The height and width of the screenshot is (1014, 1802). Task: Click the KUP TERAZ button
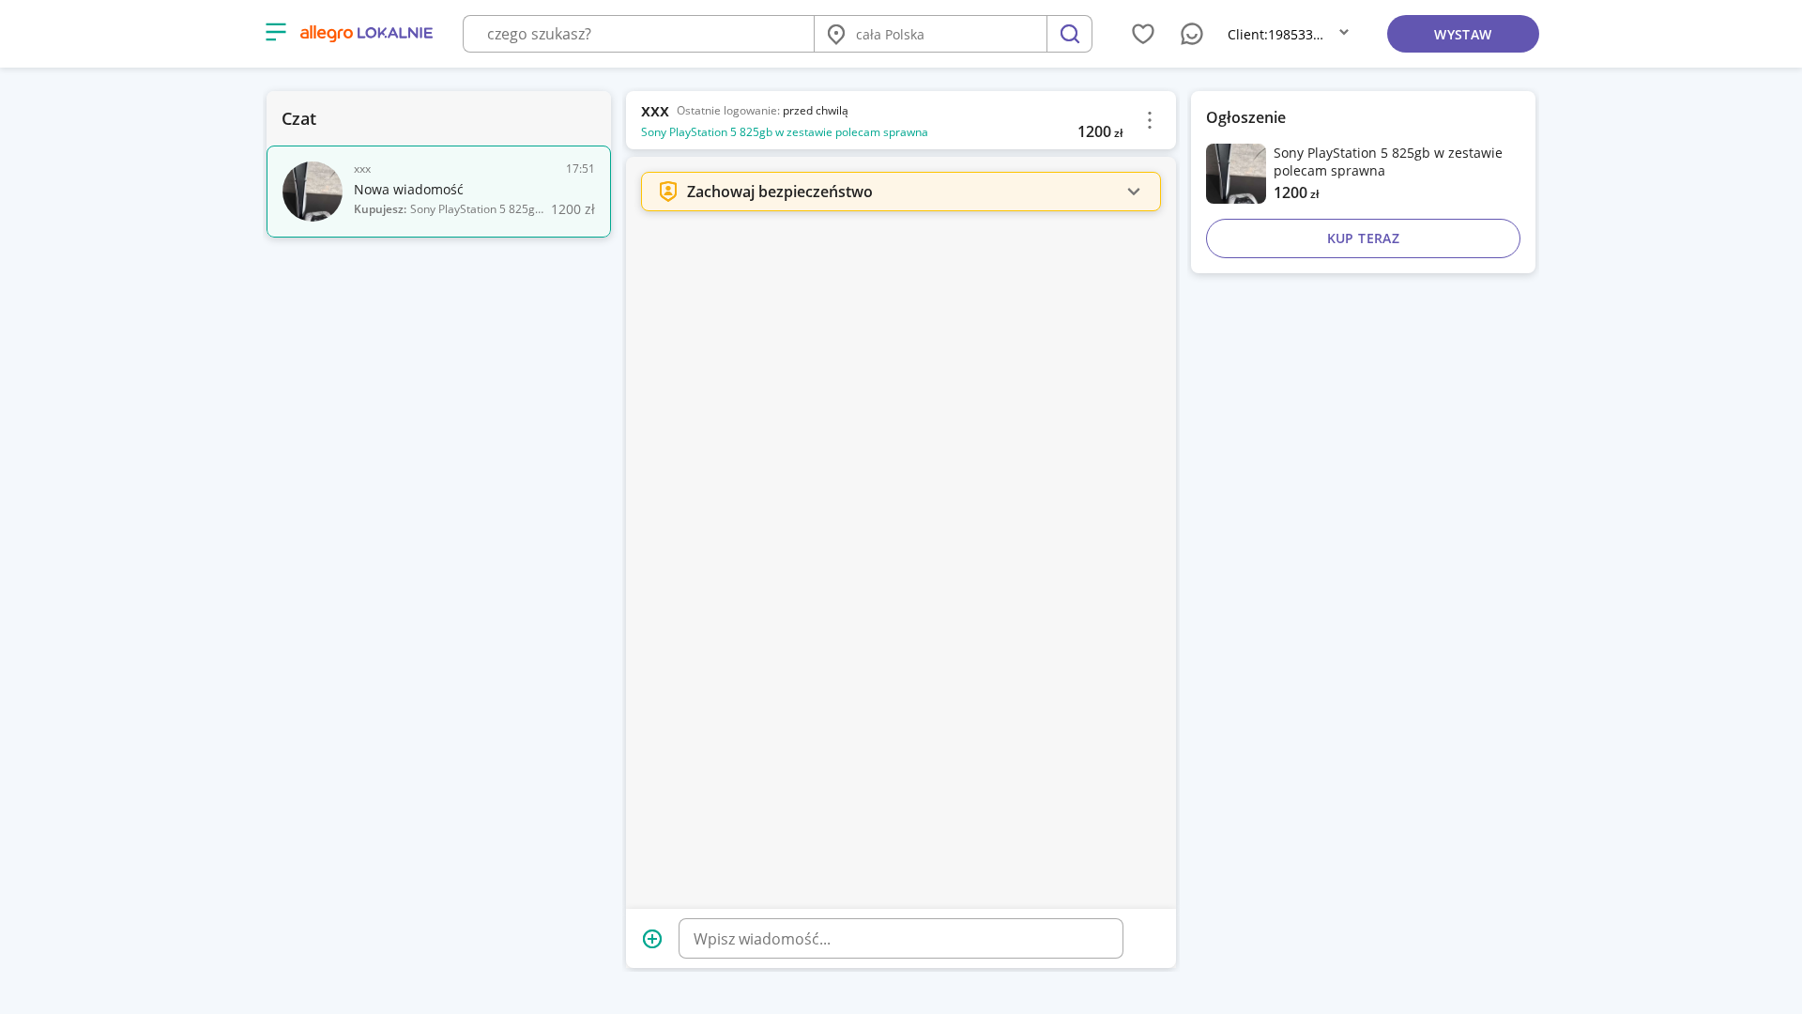pos(1363,238)
